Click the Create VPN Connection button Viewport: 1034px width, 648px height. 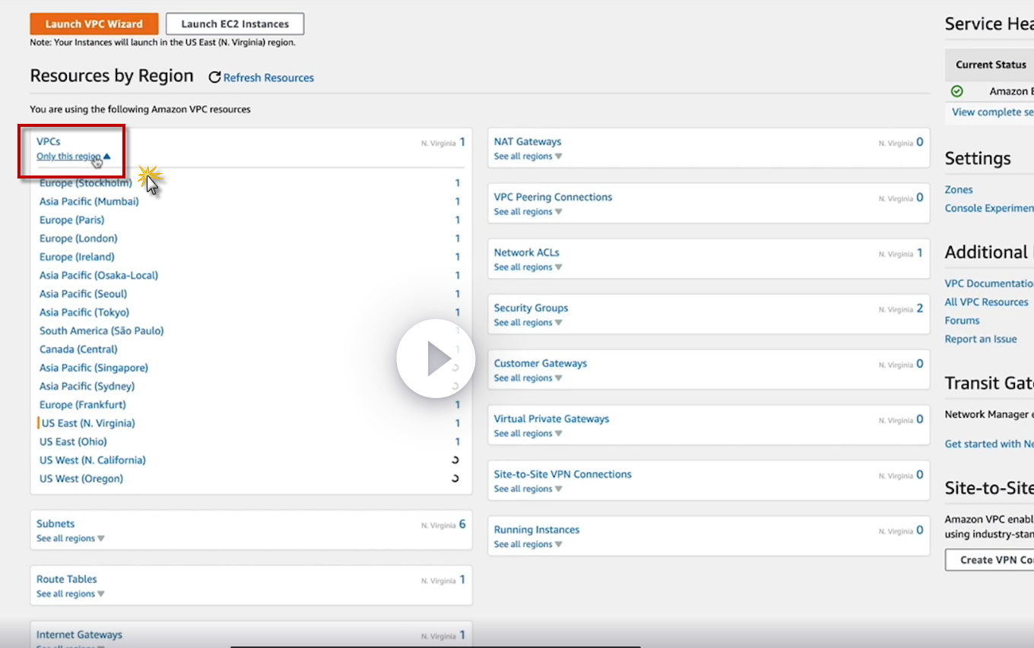[989, 560]
